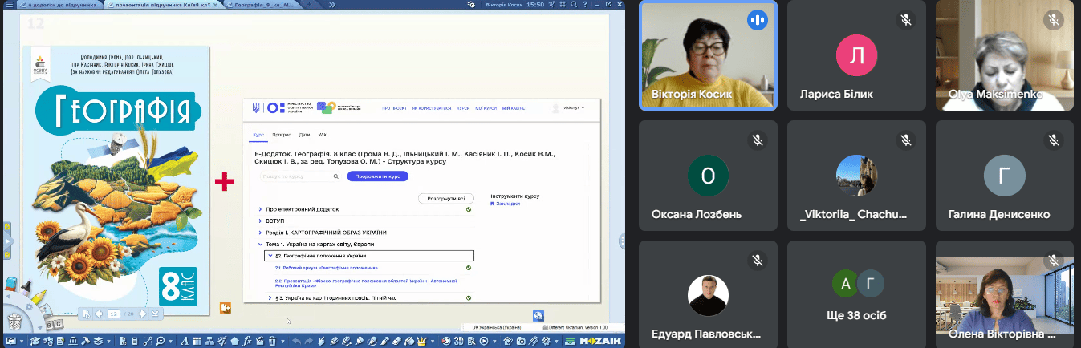Viewport: 1081px width, 348px height.
Task: Open dropdown arrow next to settings gear
Action: click(x=556, y=342)
